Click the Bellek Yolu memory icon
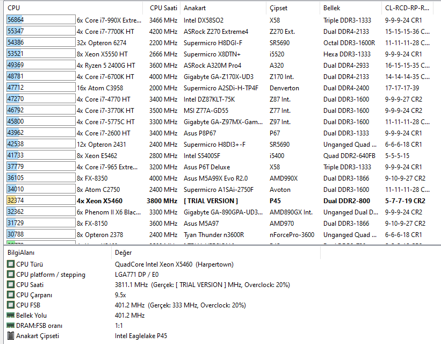Screen dimensions: 441x344 11,315
